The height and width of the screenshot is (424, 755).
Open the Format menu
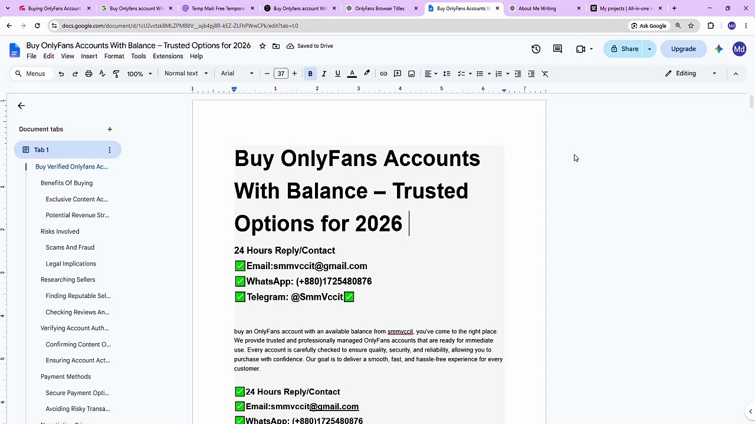click(x=114, y=57)
